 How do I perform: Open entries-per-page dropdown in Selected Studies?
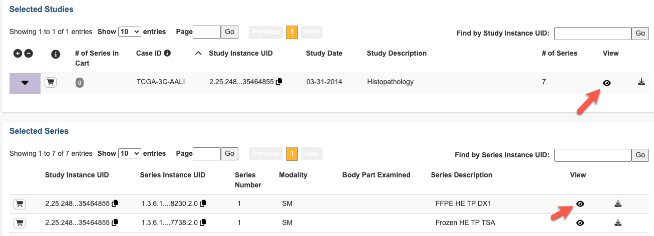[129, 32]
